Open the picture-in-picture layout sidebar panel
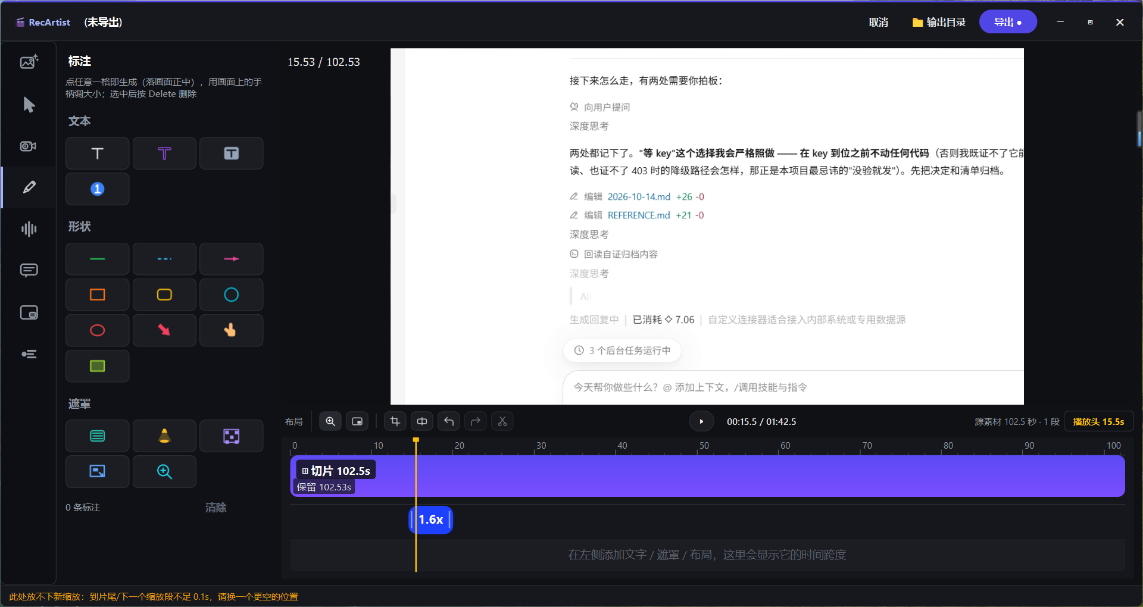This screenshot has width=1143, height=607. point(29,312)
